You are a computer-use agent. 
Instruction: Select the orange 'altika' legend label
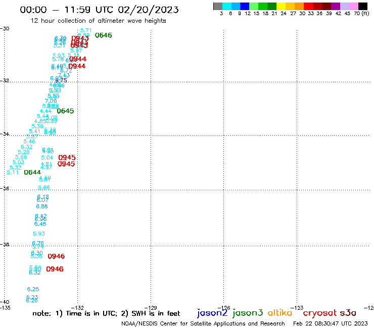279,312
